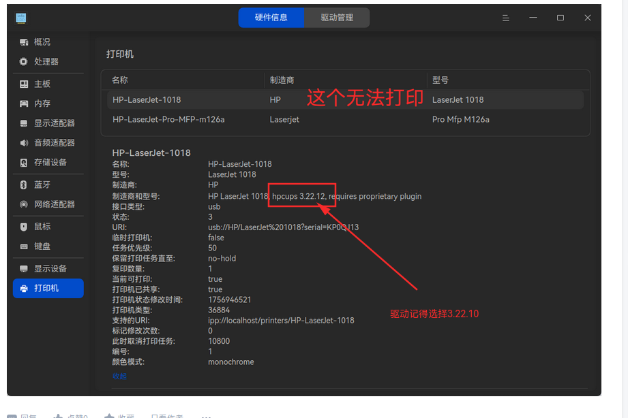Click the 接口类型 usb value
This screenshot has height=418, width=628.
[214, 207]
